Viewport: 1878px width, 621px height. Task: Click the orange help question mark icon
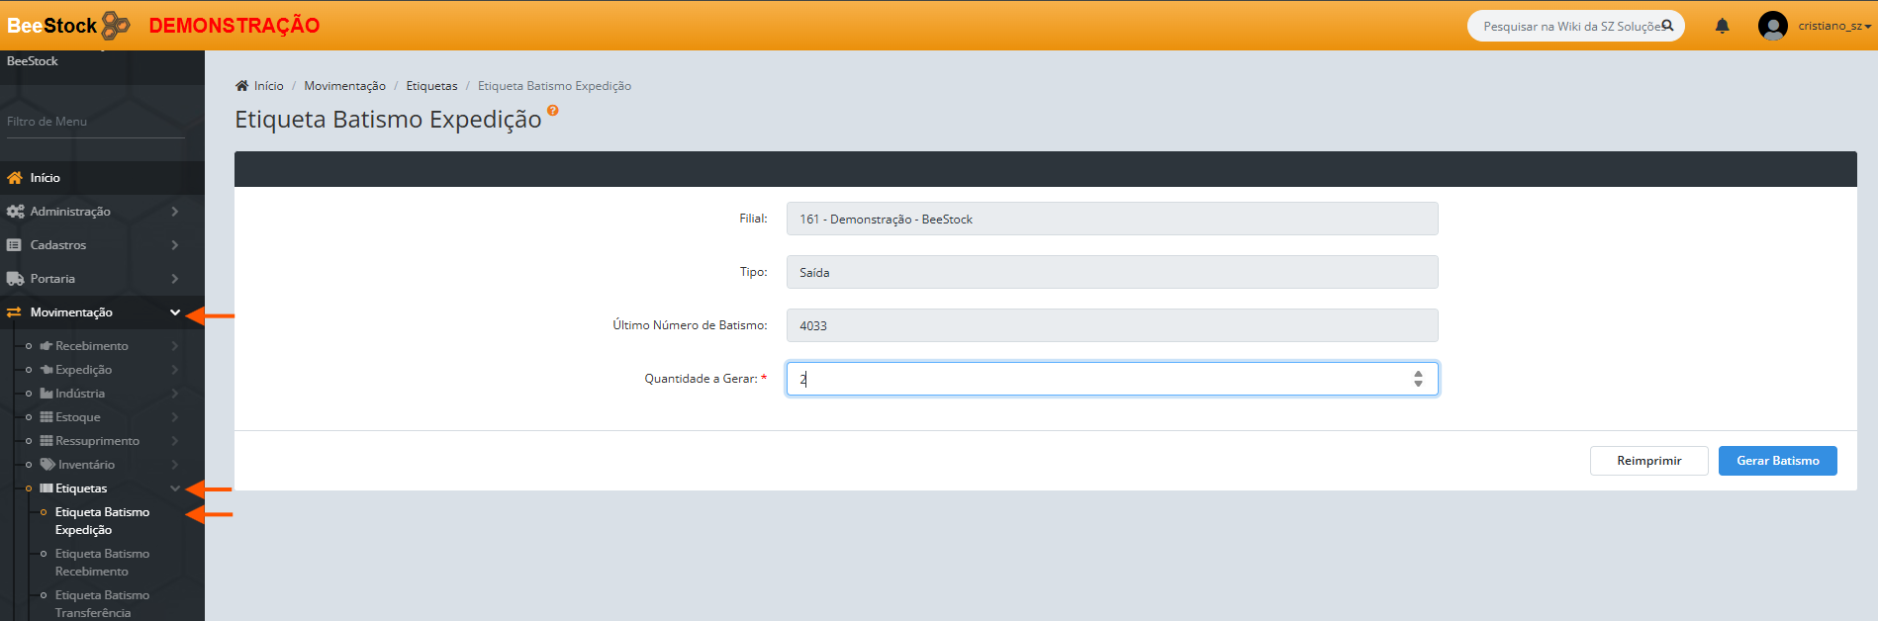[552, 111]
